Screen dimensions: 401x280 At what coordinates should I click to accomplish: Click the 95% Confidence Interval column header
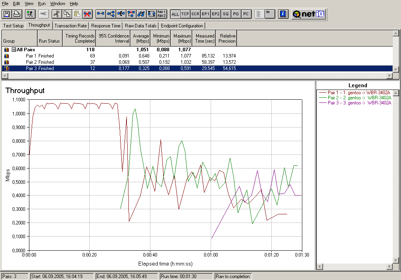(113, 38)
